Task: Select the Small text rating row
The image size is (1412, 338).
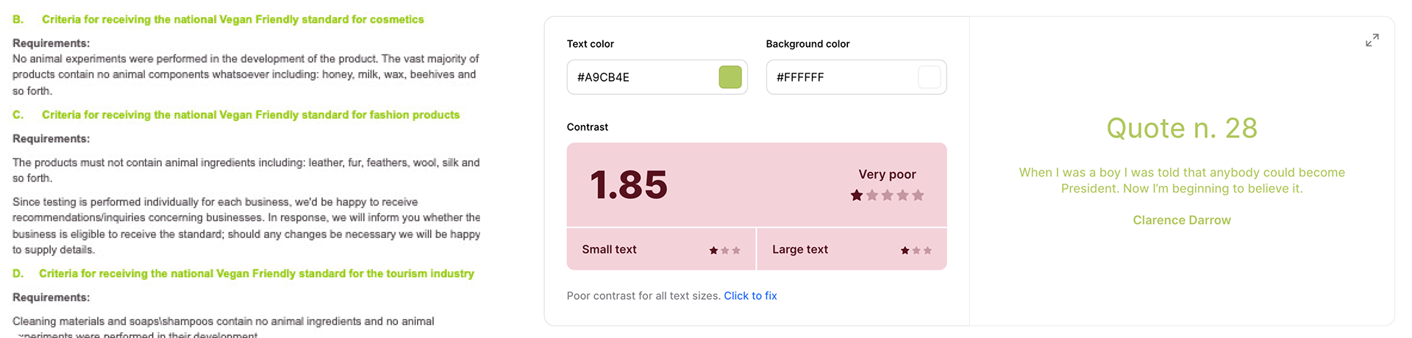Action: (661, 250)
